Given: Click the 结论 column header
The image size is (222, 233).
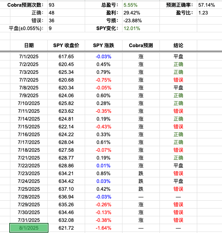Looking at the screenshot, I should (178, 45).
